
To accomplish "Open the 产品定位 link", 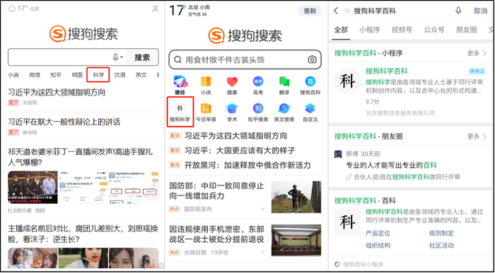I will coord(378,233).
